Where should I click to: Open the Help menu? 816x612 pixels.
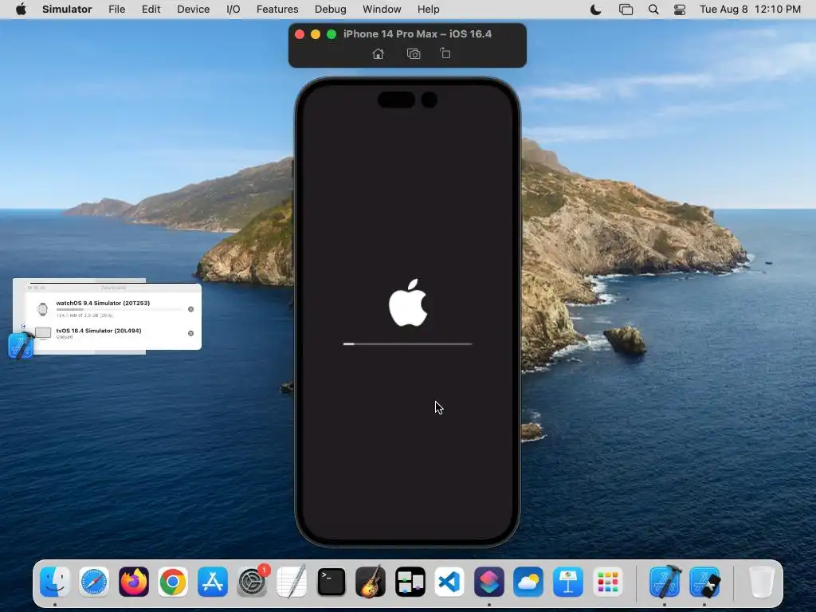(x=428, y=10)
